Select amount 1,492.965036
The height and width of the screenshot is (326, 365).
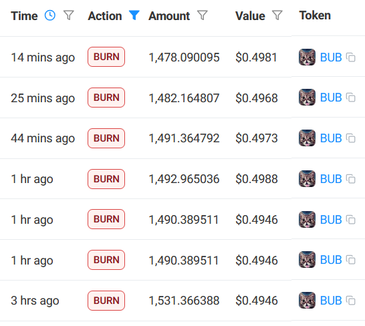(184, 179)
